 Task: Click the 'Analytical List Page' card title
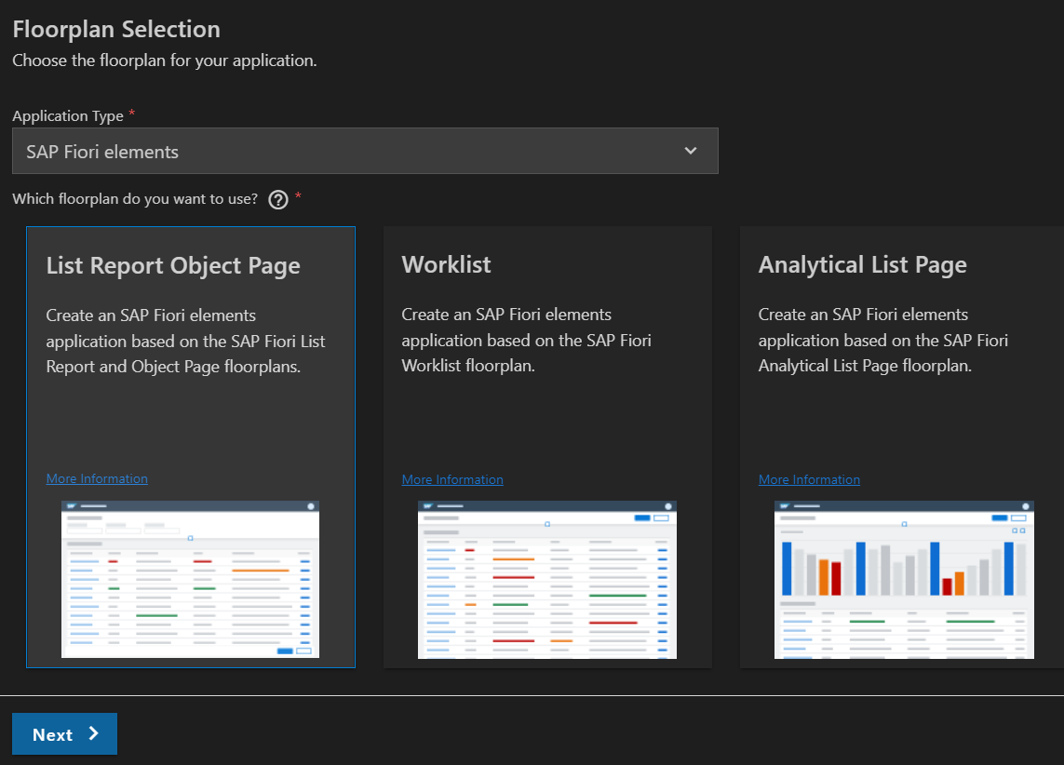pos(863,265)
